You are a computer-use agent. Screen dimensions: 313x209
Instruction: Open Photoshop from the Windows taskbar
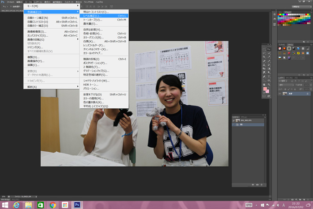[x=77, y=205]
